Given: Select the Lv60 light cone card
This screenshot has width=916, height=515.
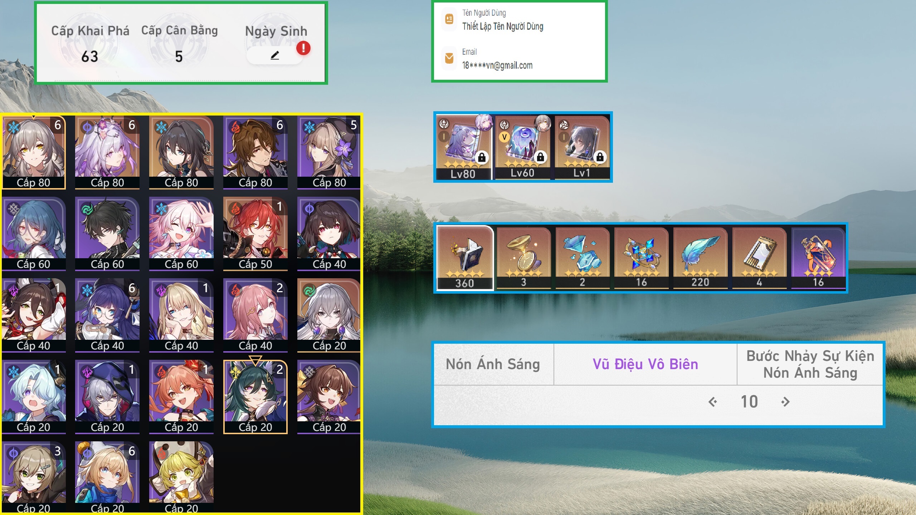Looking at the screenshot, I should pyautogui.click(x=523, y=147).
